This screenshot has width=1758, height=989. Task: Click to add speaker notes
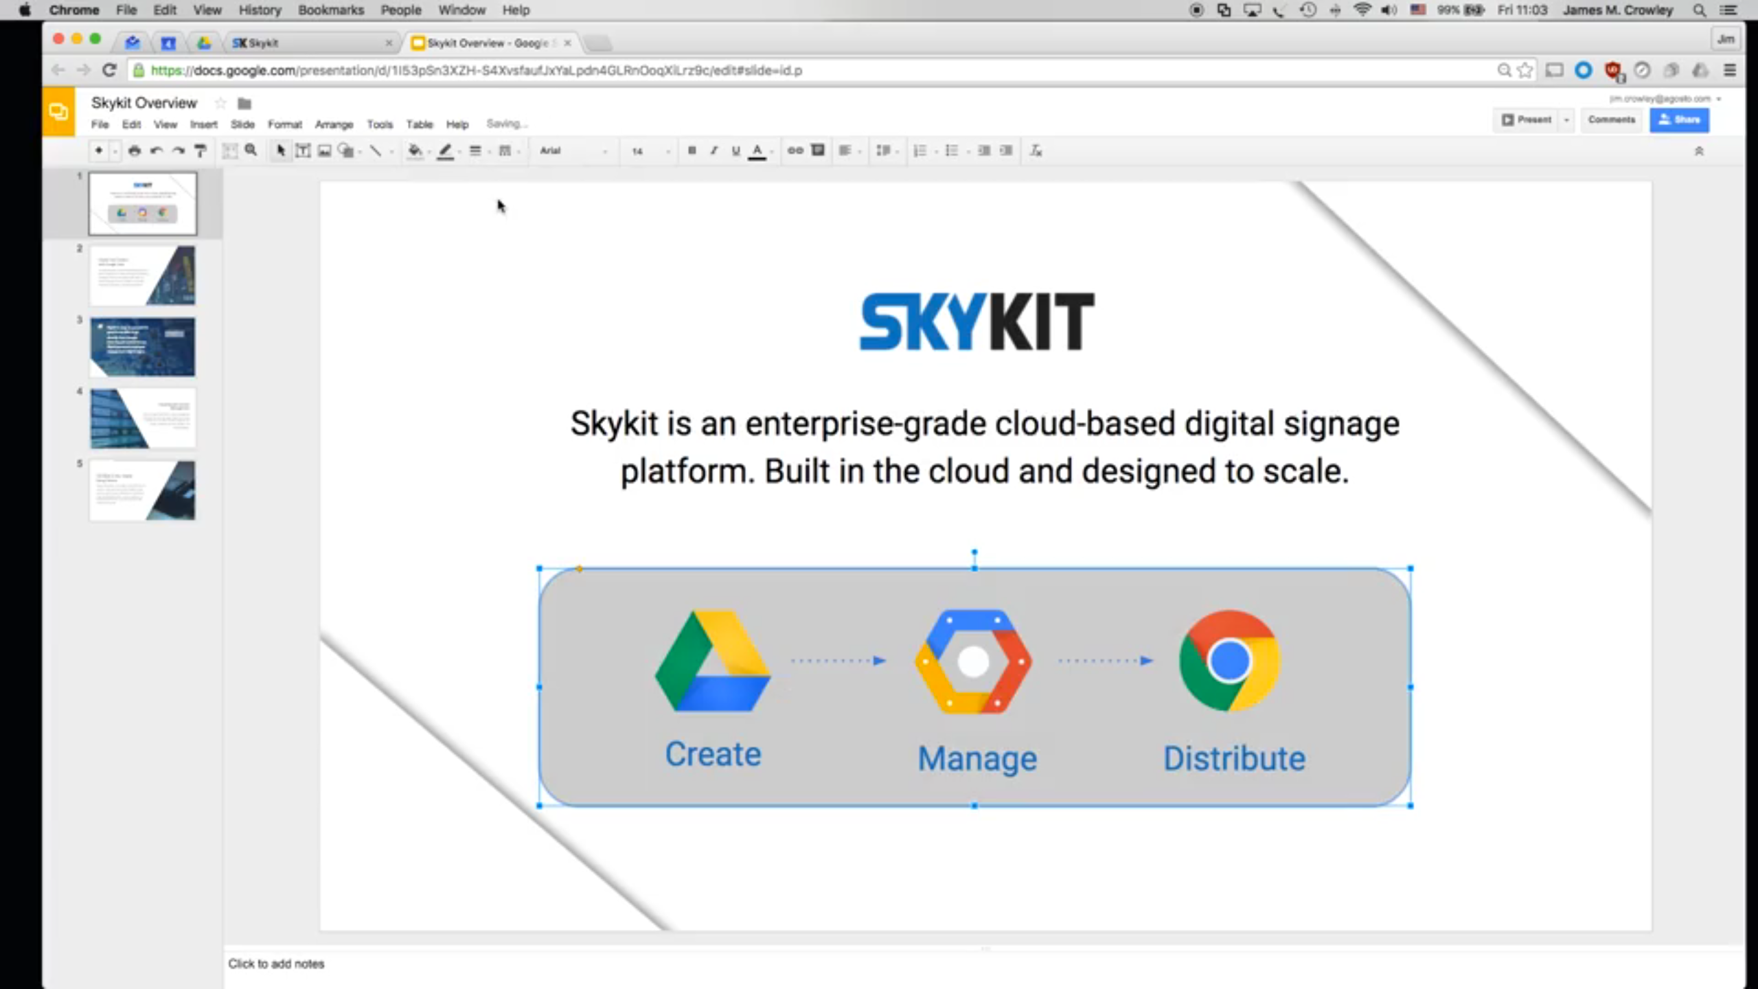[x=276, y=964]
